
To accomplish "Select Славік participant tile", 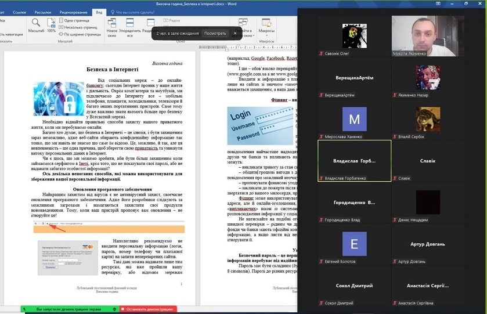I will pyautogui.click(x=428, y=161).
